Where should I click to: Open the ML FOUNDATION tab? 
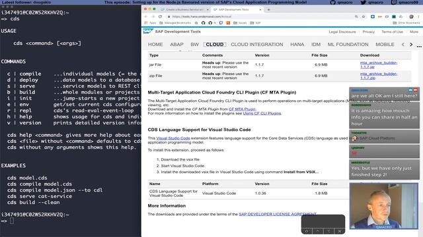tap(348, 44)
